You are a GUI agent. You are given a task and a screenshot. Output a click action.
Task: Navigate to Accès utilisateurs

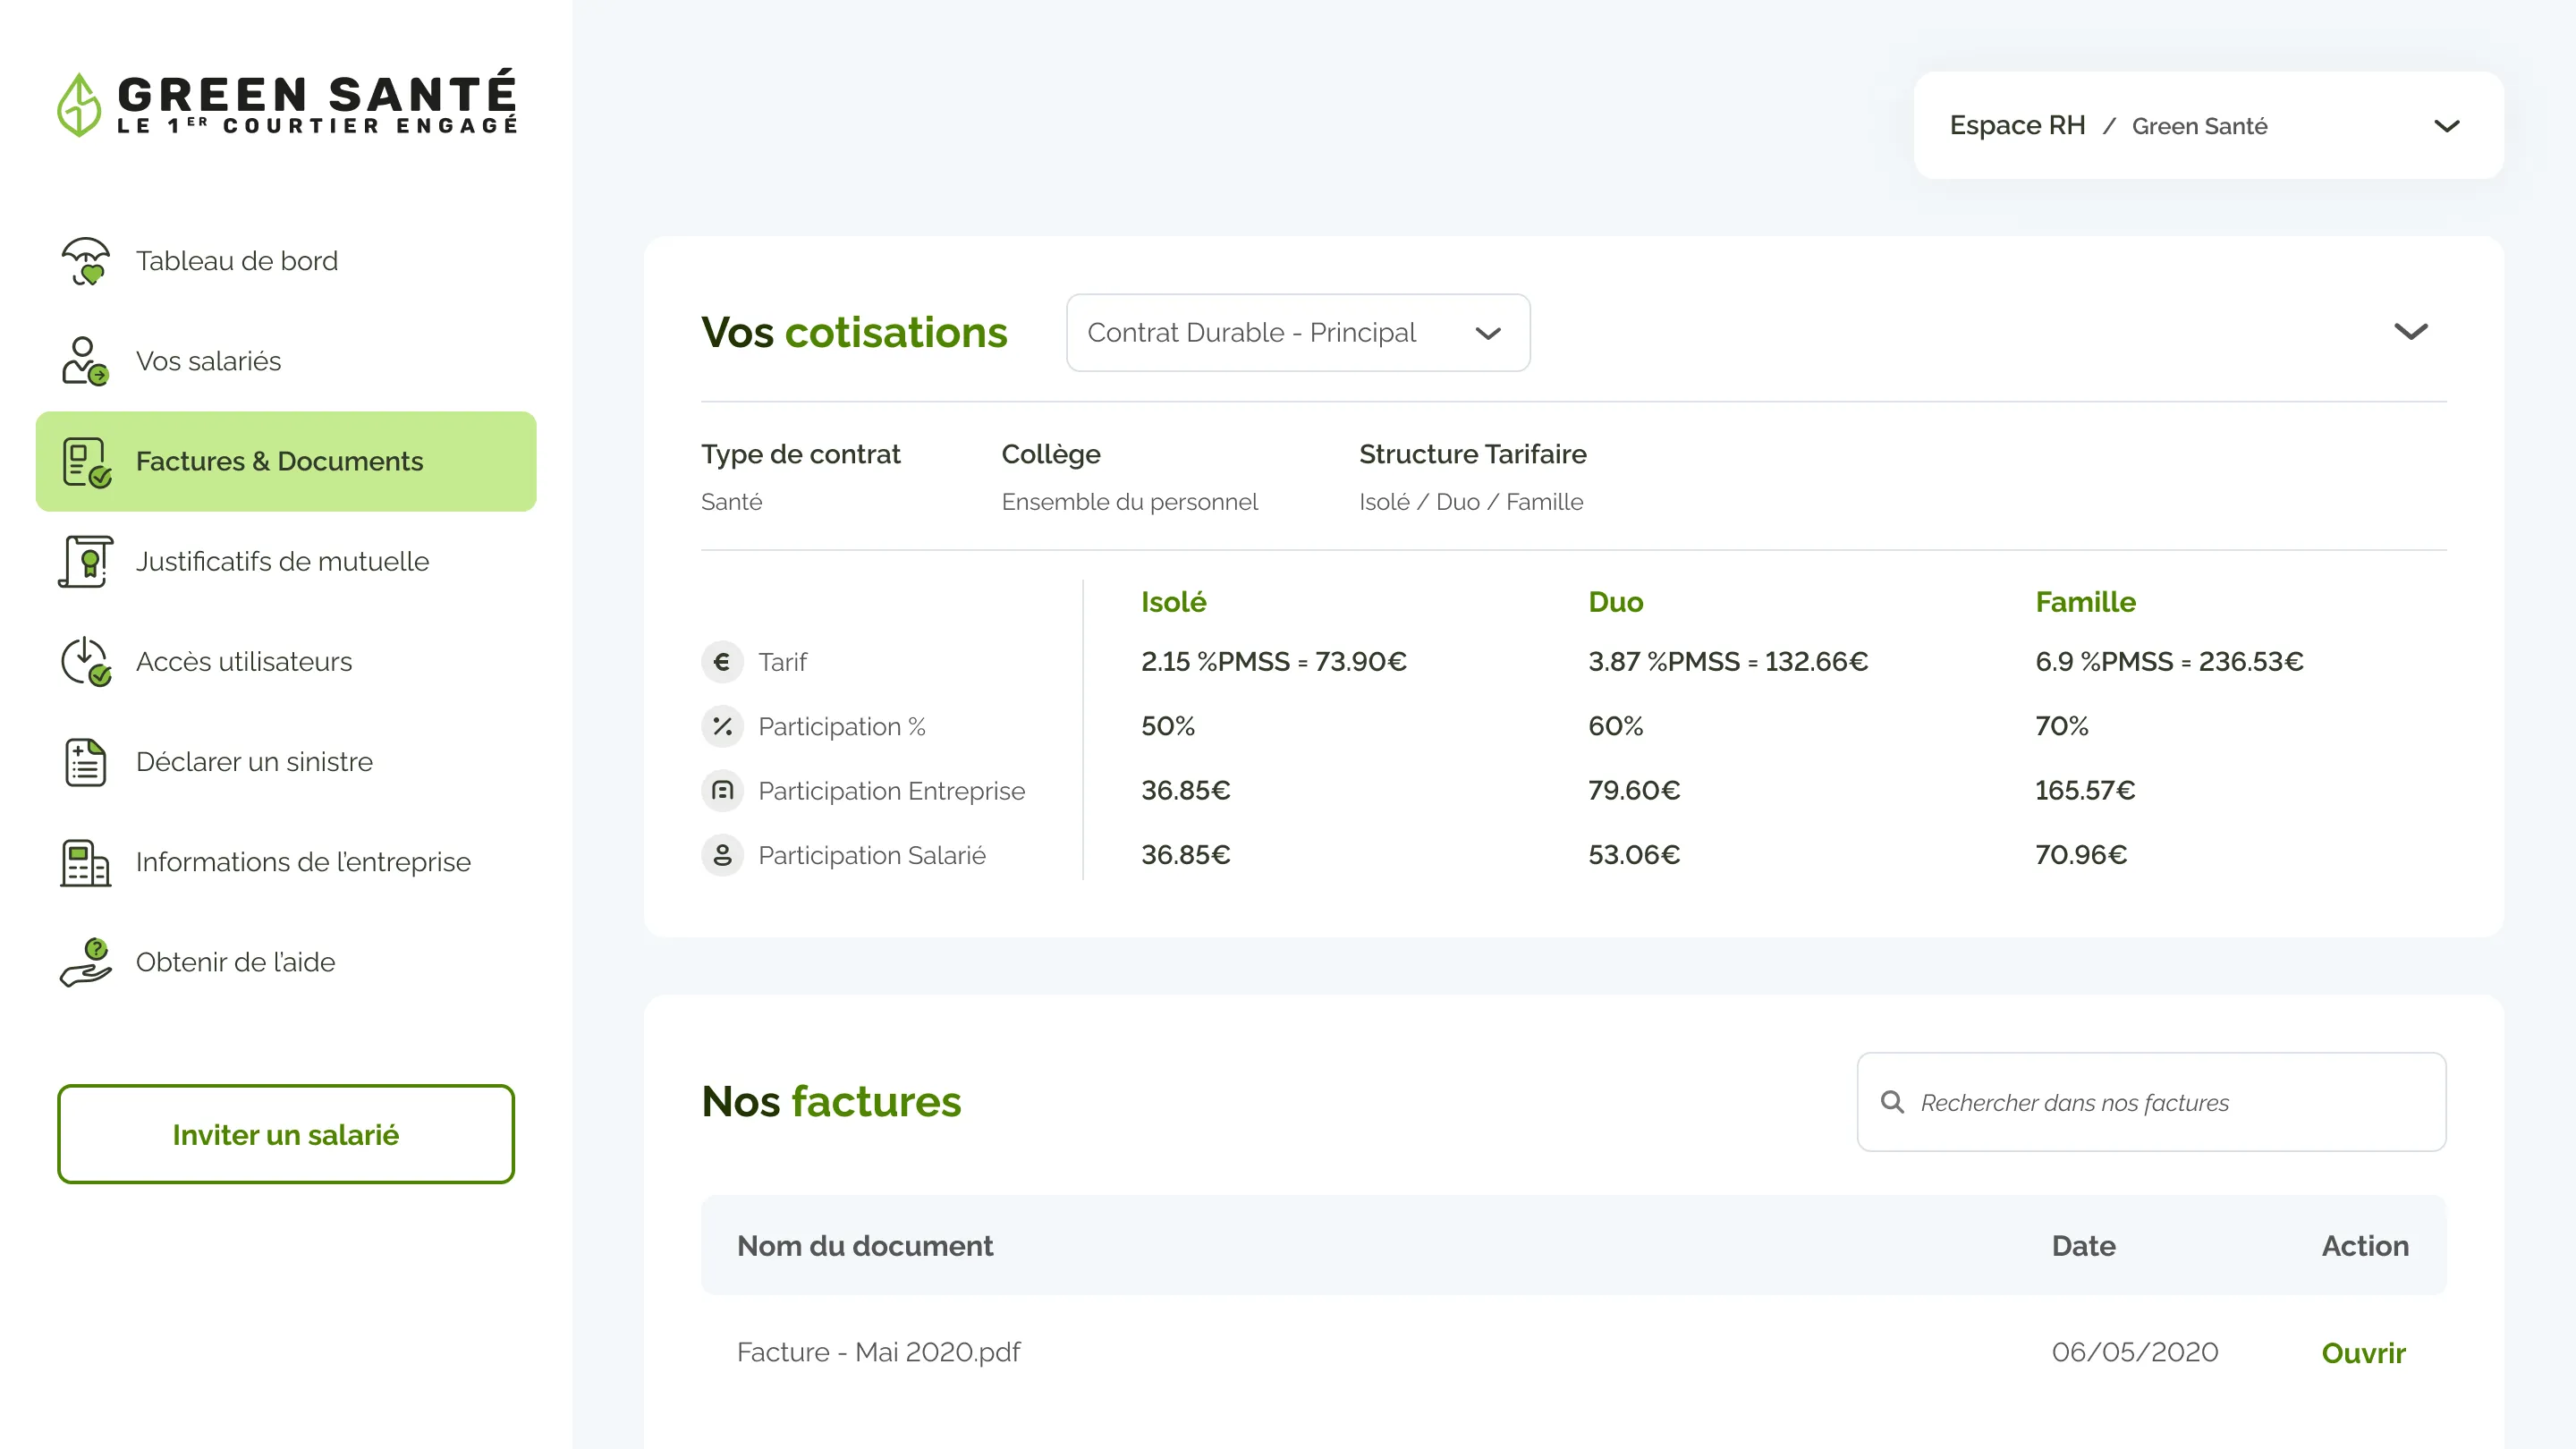click(286, 662)
